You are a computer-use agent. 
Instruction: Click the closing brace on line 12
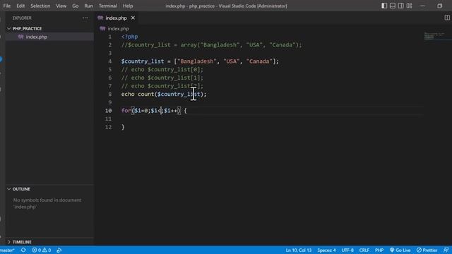[x=123, y=127]
